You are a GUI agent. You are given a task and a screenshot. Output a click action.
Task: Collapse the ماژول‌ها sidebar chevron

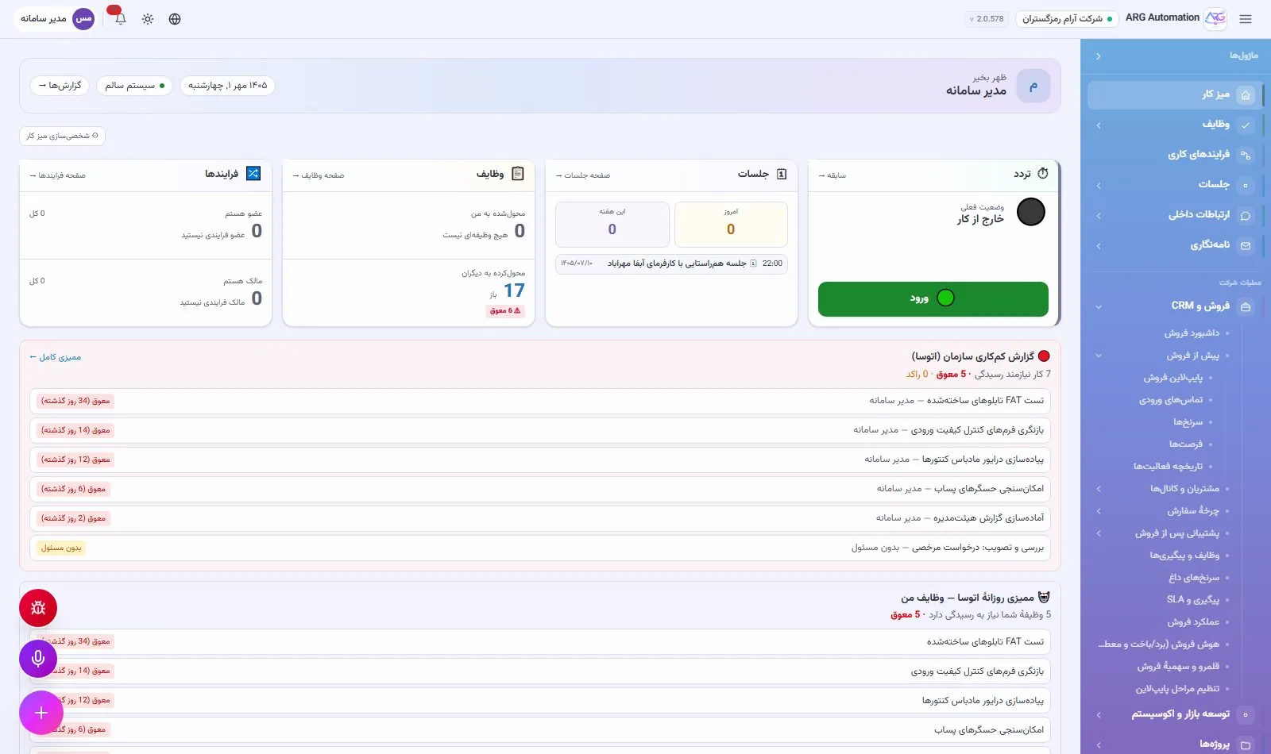click(x=1098, y=56)
